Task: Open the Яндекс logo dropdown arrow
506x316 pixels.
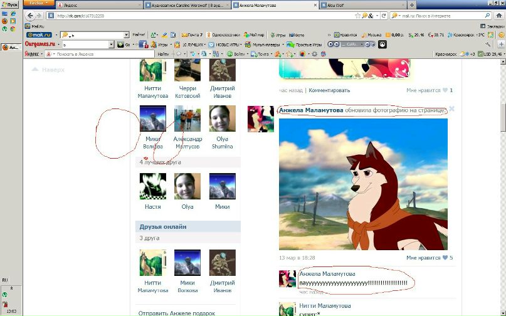Action: point(41,54)
